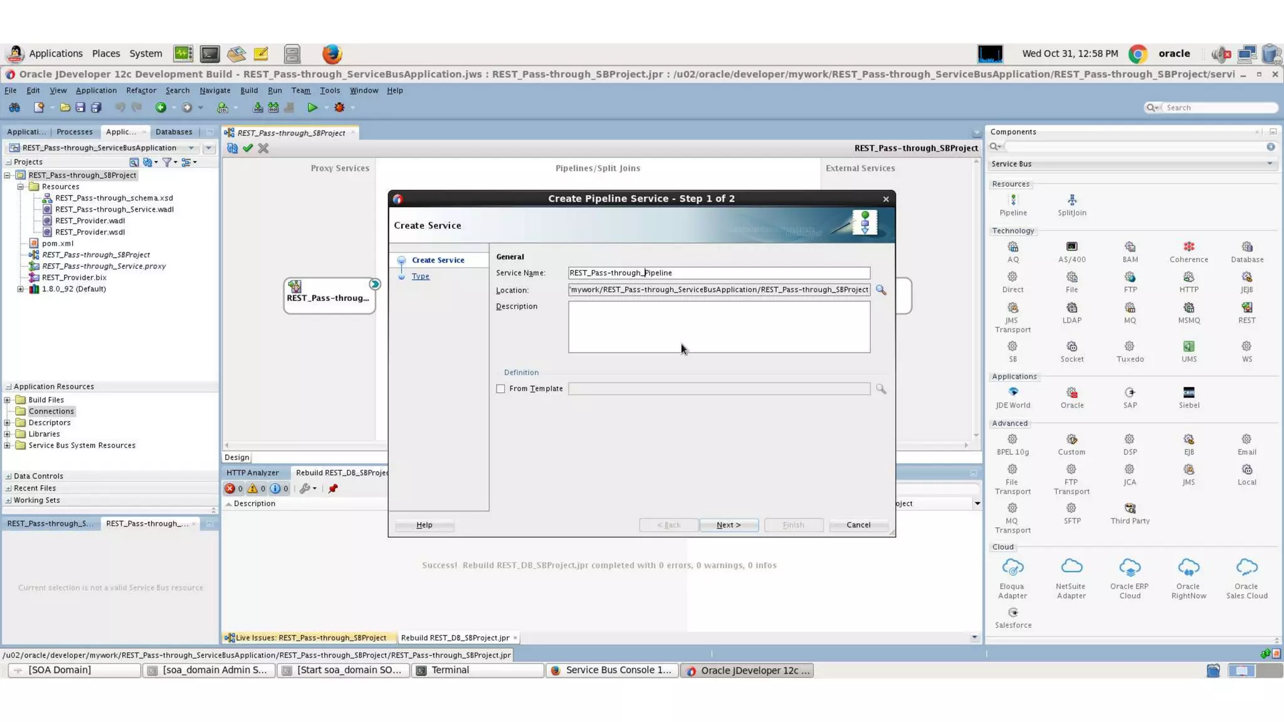This screenshot has height=722, width=1284.
Task: Click the REST technology adapter icon
Action: click(1246, 308)
